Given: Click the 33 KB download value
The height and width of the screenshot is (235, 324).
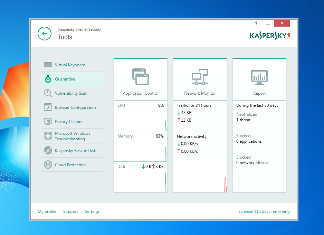Looking at the screenshot, I should 184,113.
